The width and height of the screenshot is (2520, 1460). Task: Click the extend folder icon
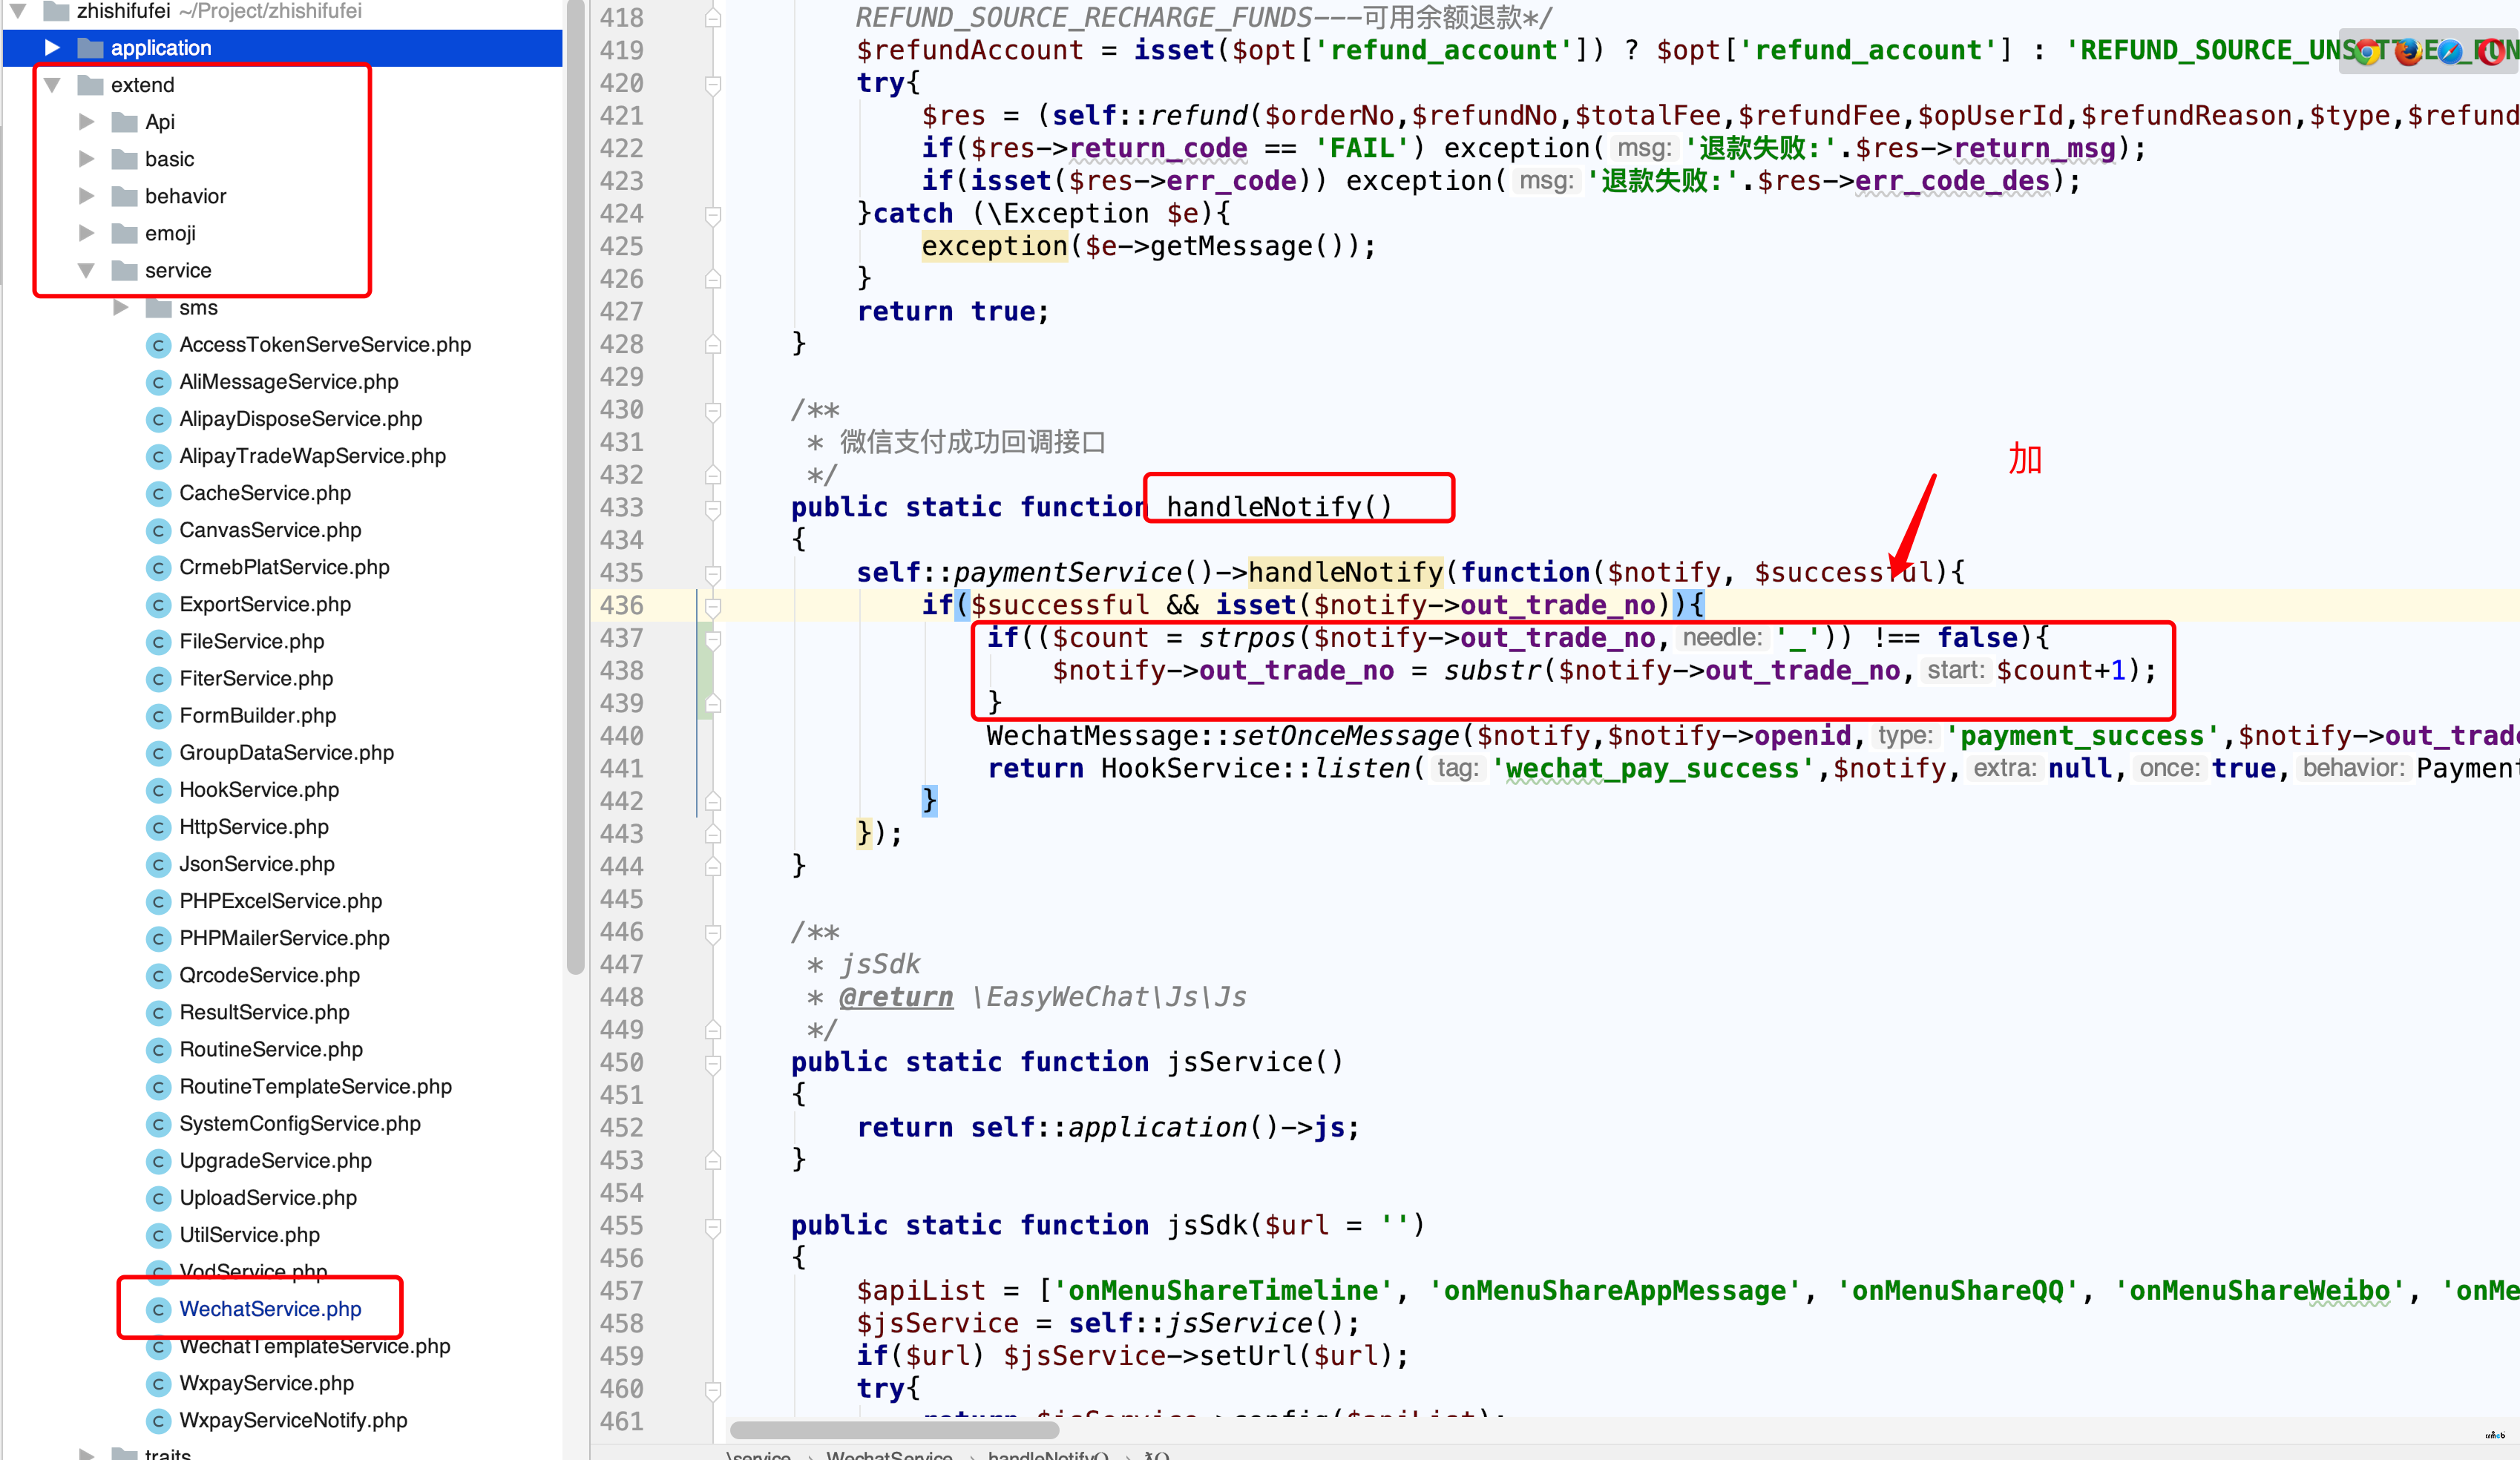pyautogui.click(x=97, y=83)
